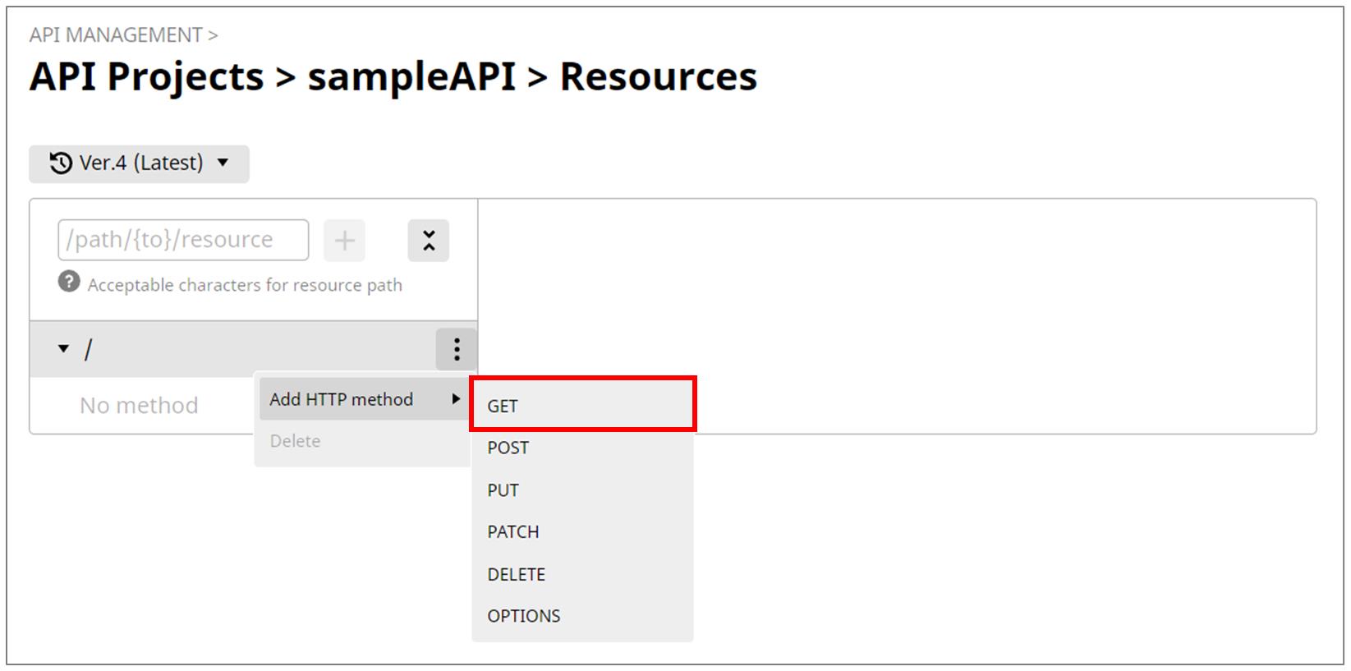The image size is (1351, 671).
Task: Click the plus icon to add resource path
Action: [344, 241]
